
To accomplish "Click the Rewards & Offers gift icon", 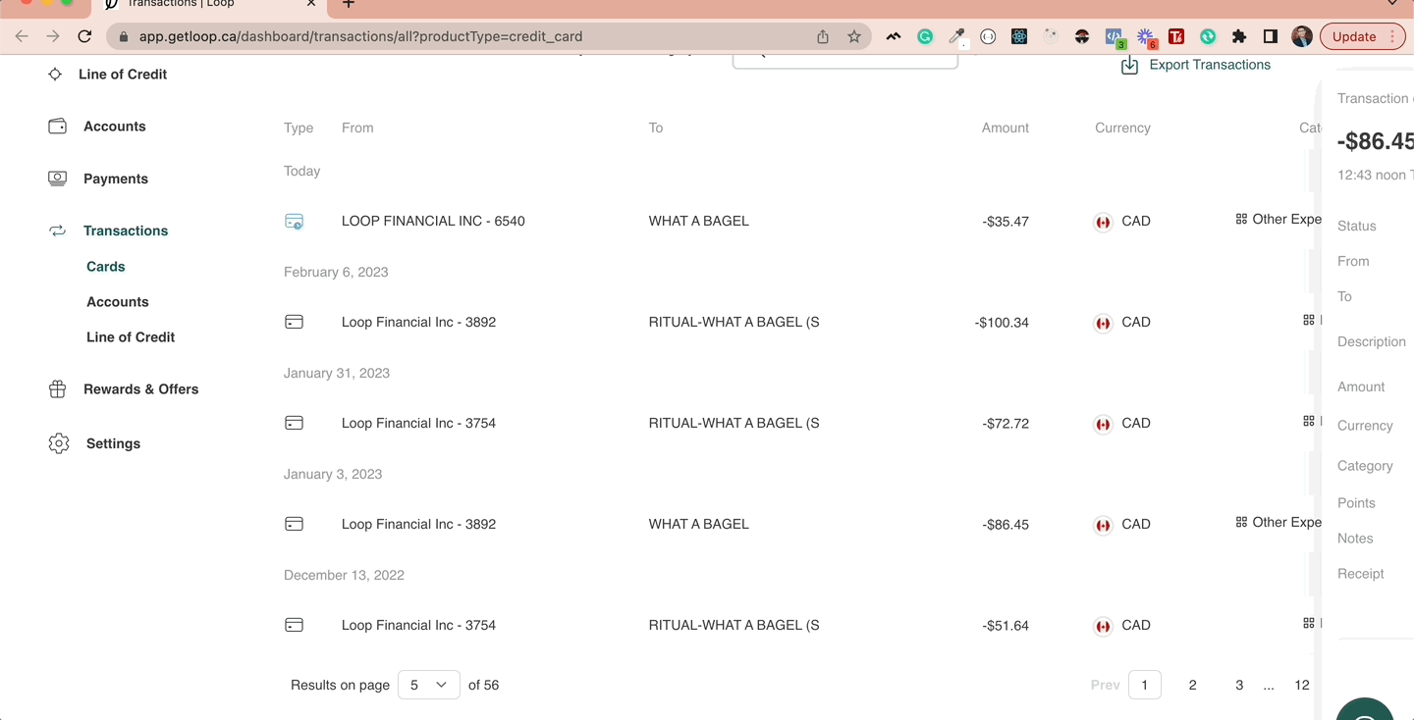I will point(58,388).
